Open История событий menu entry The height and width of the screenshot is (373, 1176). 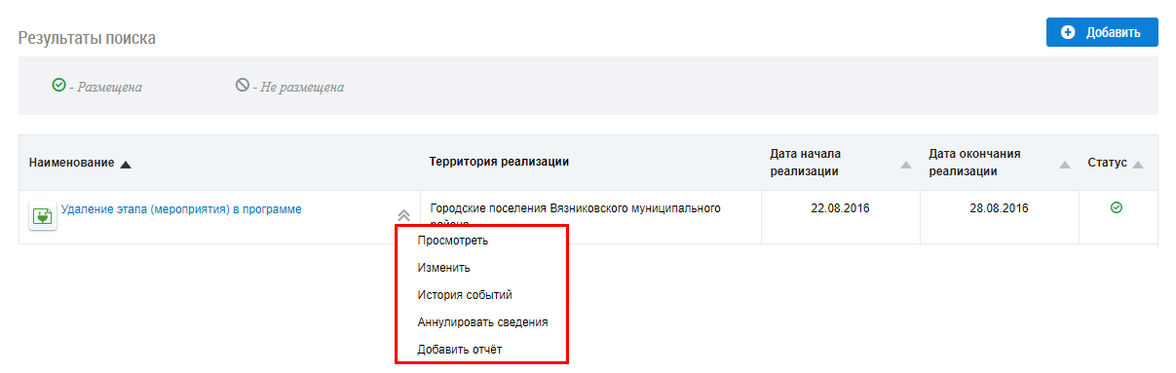pos(465,294)
